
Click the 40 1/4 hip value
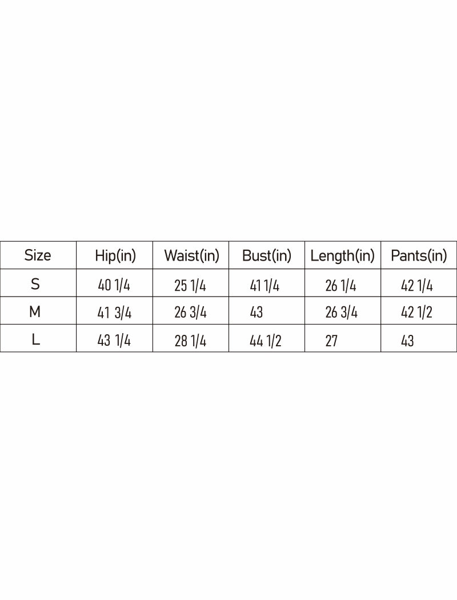coord(114,285)
